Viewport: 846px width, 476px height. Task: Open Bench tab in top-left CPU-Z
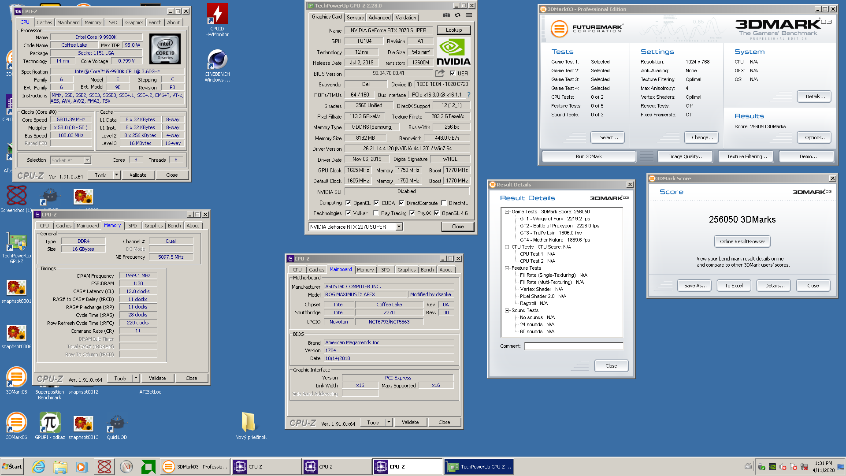click(155, 22)
